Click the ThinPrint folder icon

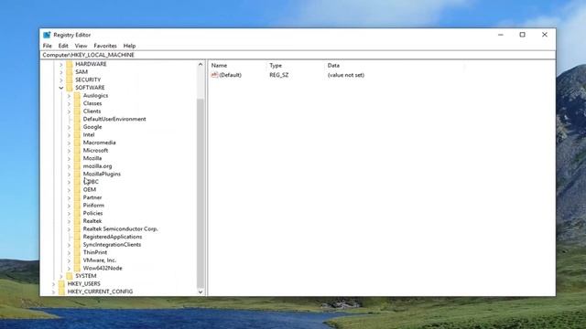point(77,252)
